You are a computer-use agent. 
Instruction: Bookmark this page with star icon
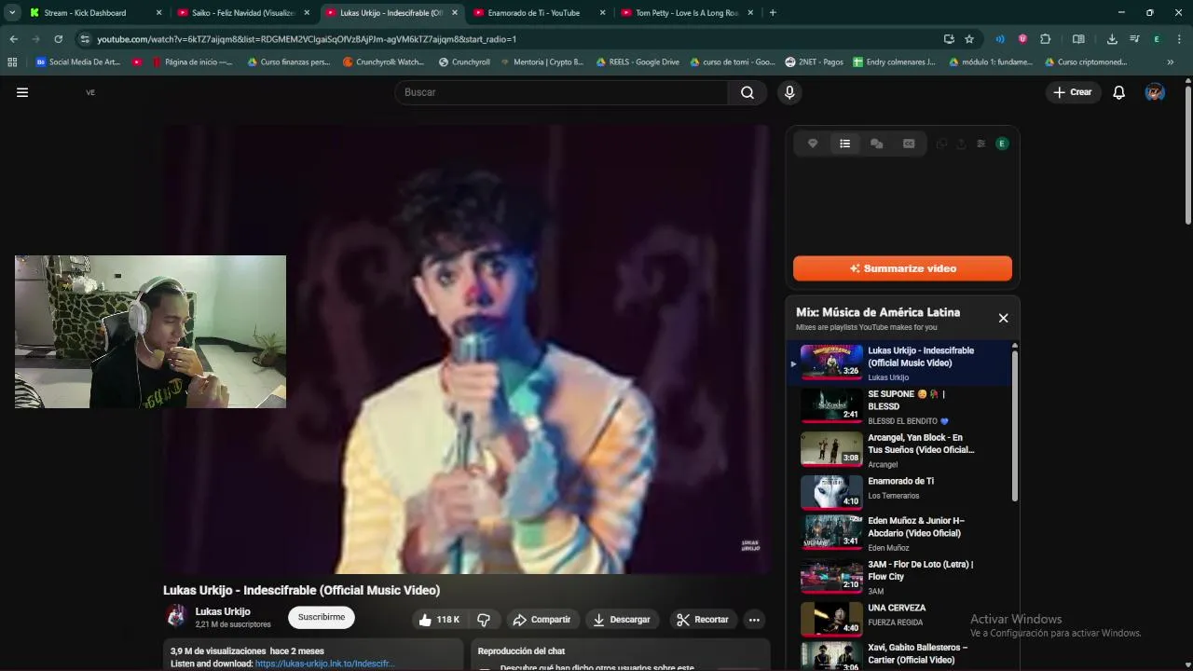[969, 39]
